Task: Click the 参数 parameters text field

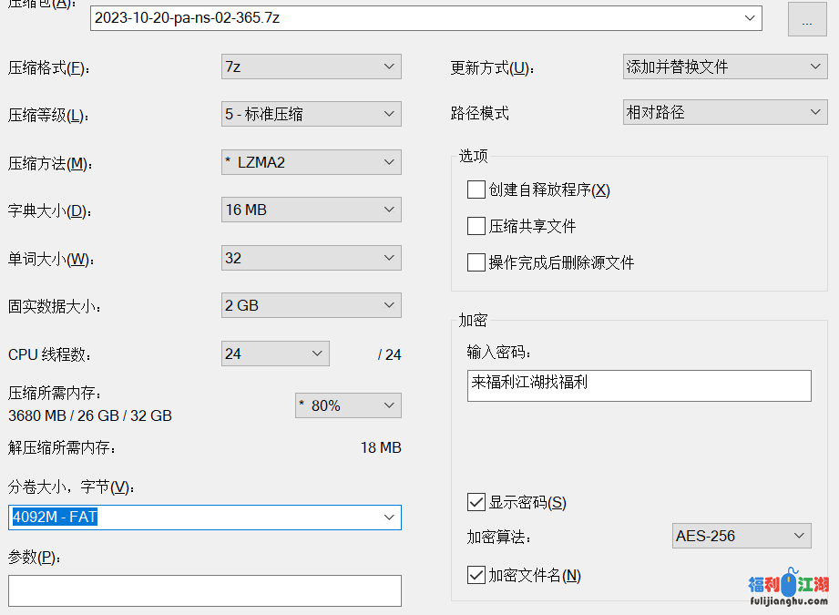Action: (x=204, y=590)
